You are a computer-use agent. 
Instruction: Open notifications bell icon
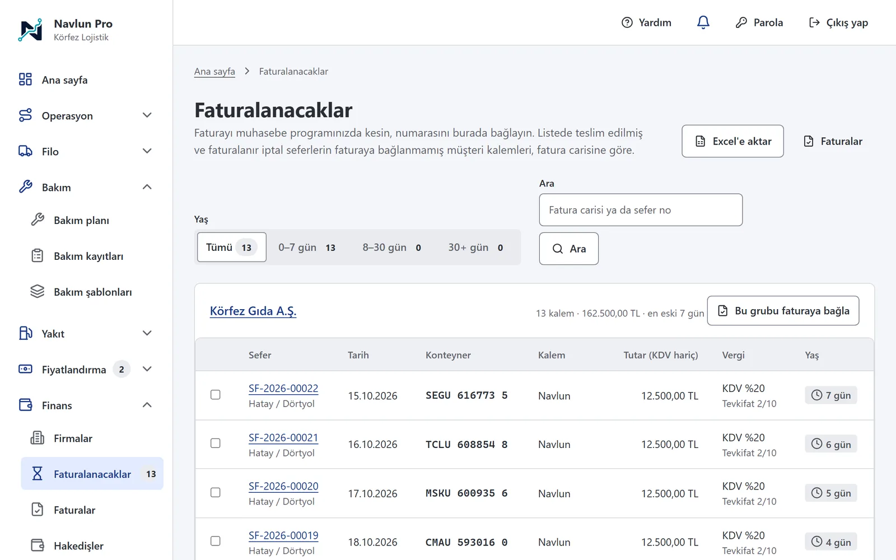[x=703, y=22]
